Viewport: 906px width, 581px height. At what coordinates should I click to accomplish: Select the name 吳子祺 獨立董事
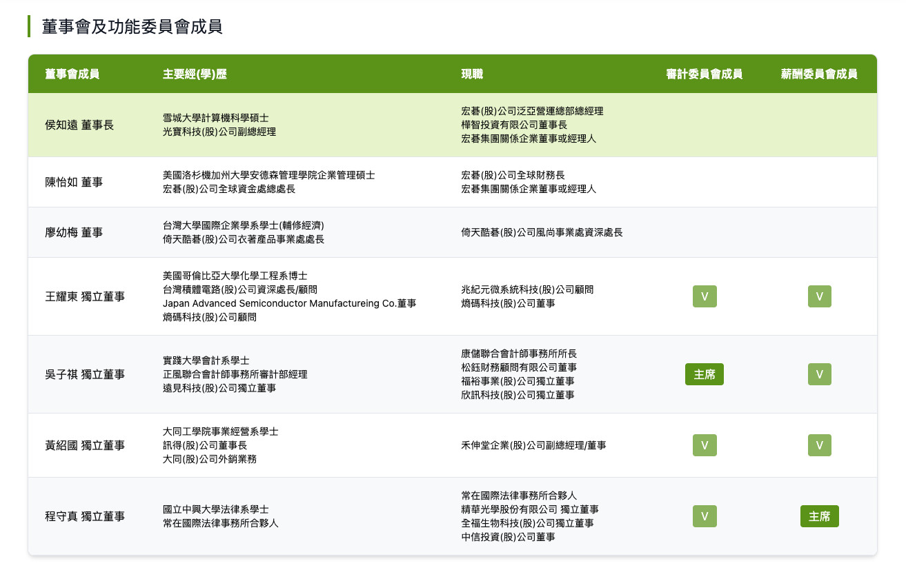tap(85, 374)
